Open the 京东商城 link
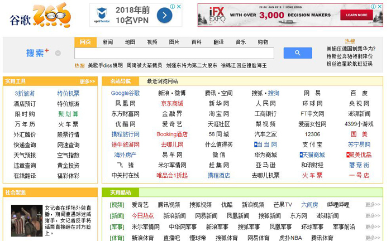This screenshot has width=391, height=241. (172, 104)
